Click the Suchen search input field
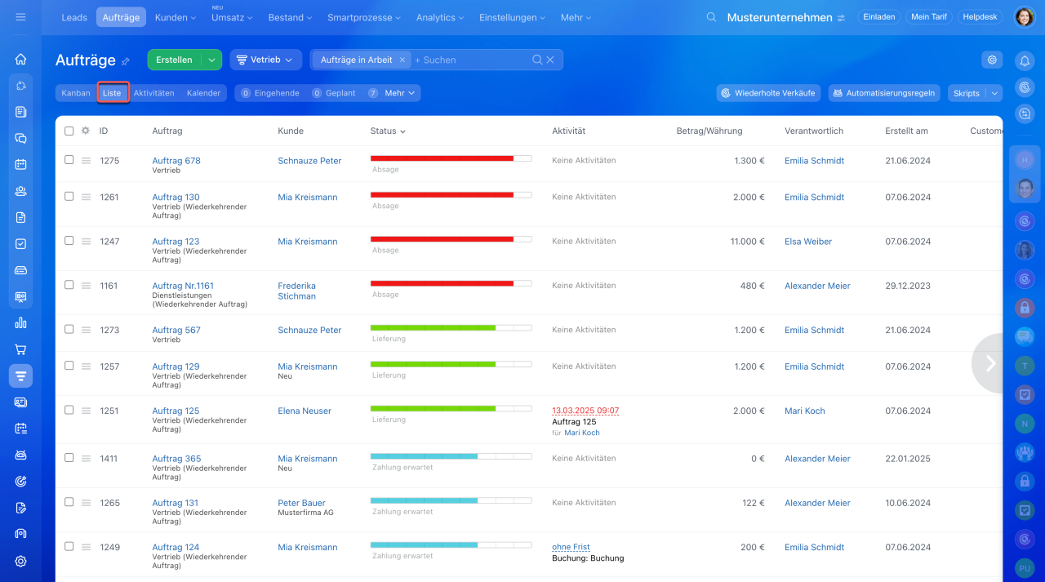This screenshot has width=1045, height=582. click(469, 60)
